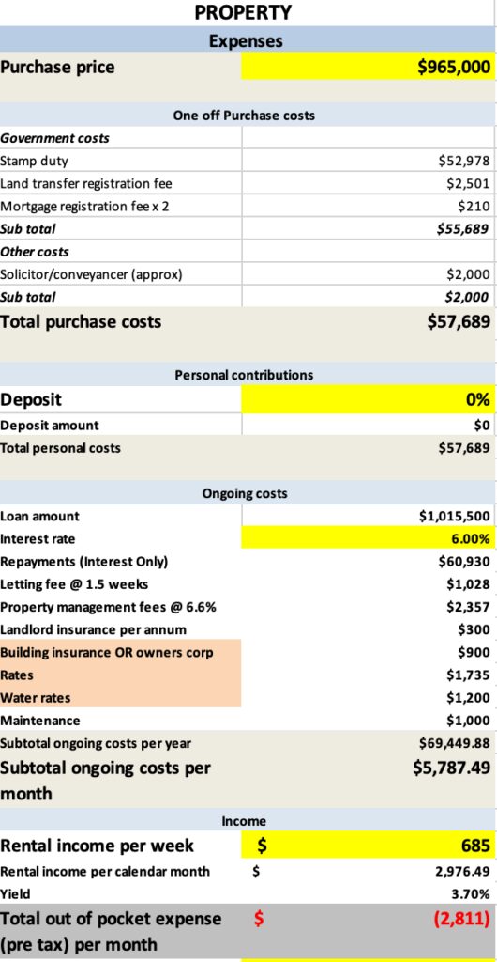This screenshot has height=962, width=497.
Task: Click the Expenses section header
Action: point(246,40)
